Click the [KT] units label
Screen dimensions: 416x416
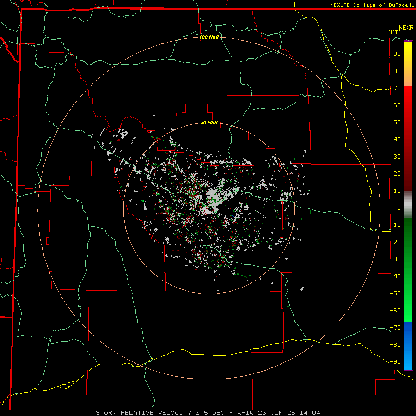coord(395,32)
